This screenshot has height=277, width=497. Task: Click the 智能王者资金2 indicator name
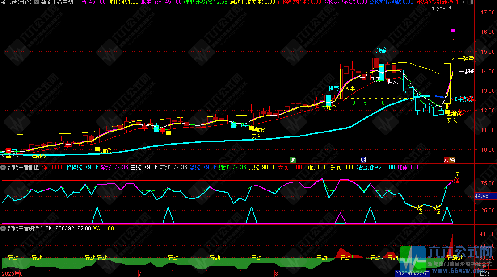25,228
